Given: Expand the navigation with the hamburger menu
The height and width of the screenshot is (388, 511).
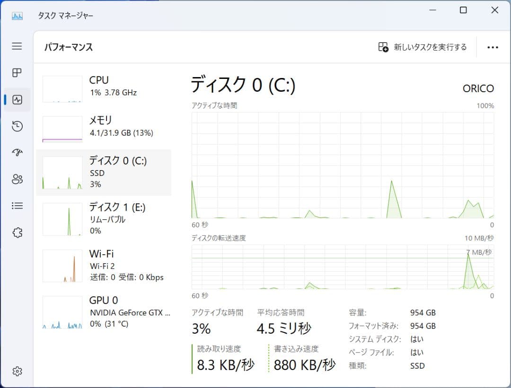Looking at the screenshot, I should tap(17, 46).
